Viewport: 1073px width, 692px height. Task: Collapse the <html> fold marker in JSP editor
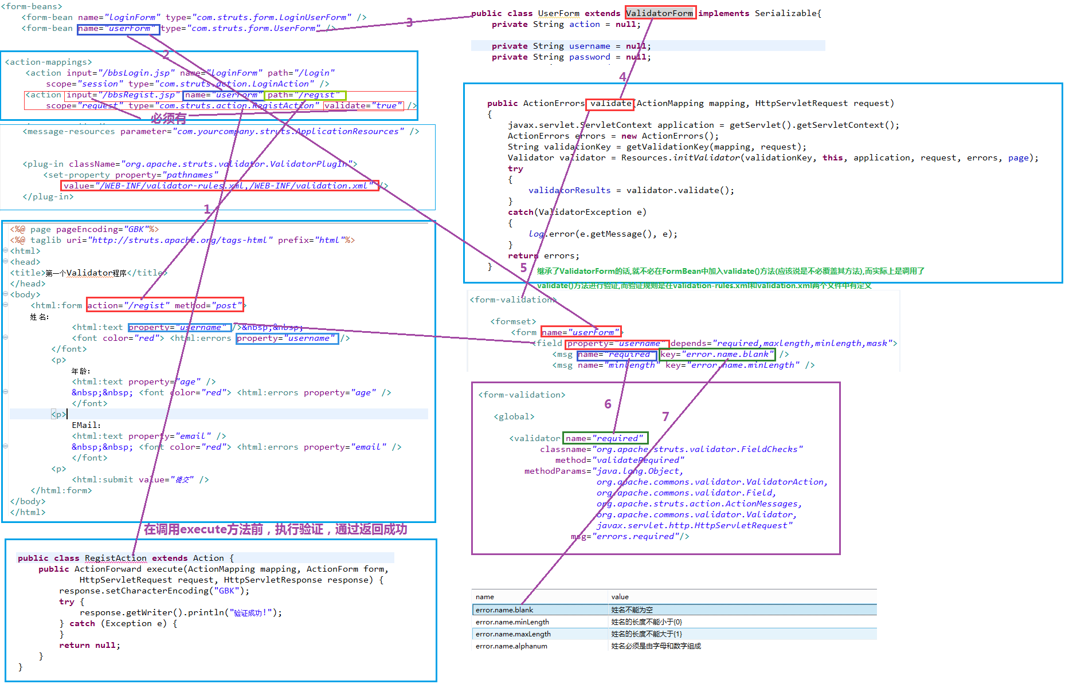[x=5, y=250]
